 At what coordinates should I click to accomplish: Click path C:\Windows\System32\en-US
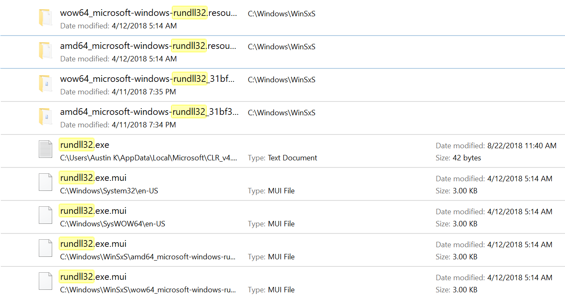(109, 191)
